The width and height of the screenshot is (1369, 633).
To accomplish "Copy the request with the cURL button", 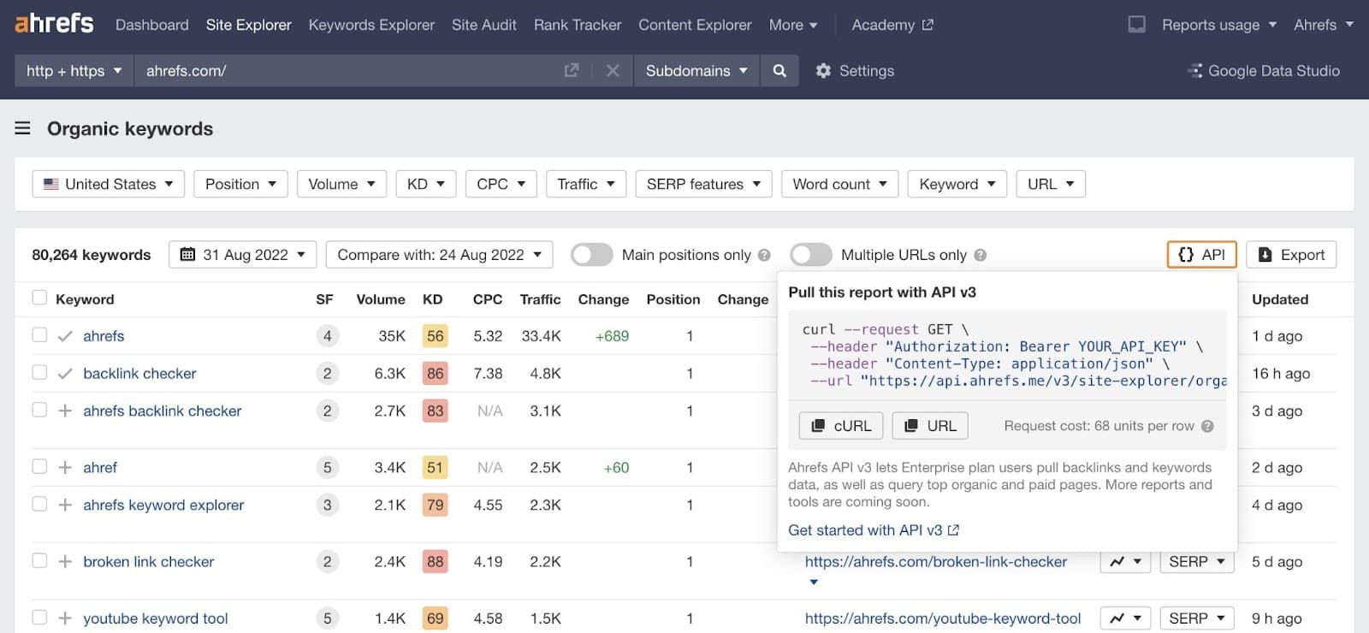I will click(841, 426).
